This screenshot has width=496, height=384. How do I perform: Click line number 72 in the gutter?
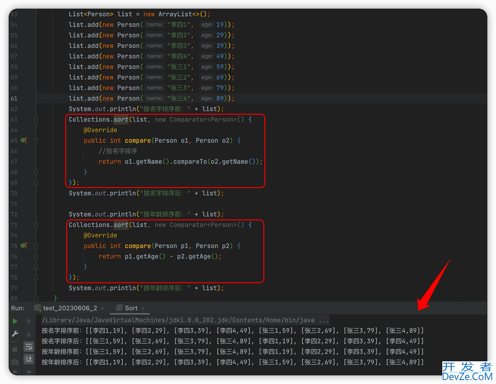14,214
